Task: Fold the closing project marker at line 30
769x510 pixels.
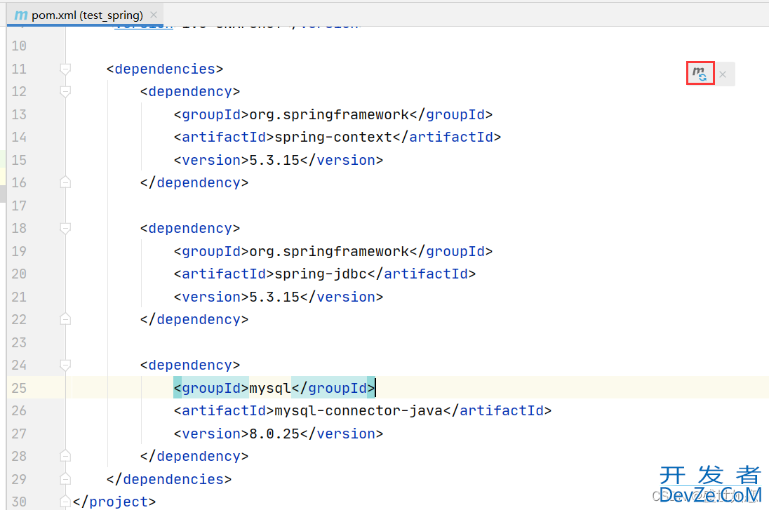Action: 65,501
